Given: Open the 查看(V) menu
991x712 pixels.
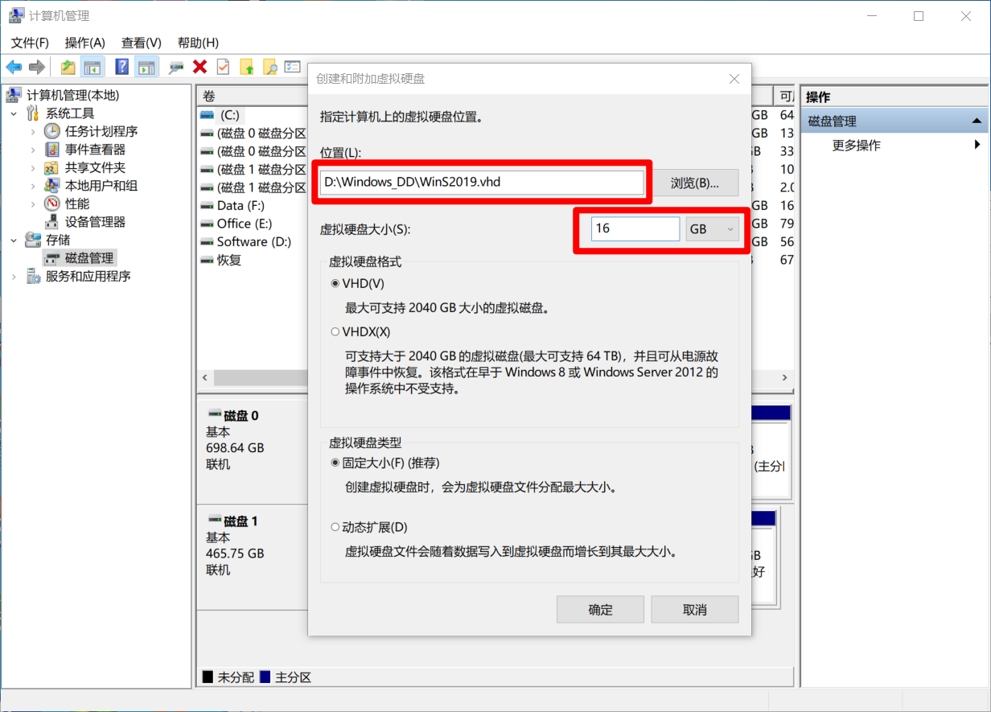Looking at the screenshot, I should tap(141, 43).
